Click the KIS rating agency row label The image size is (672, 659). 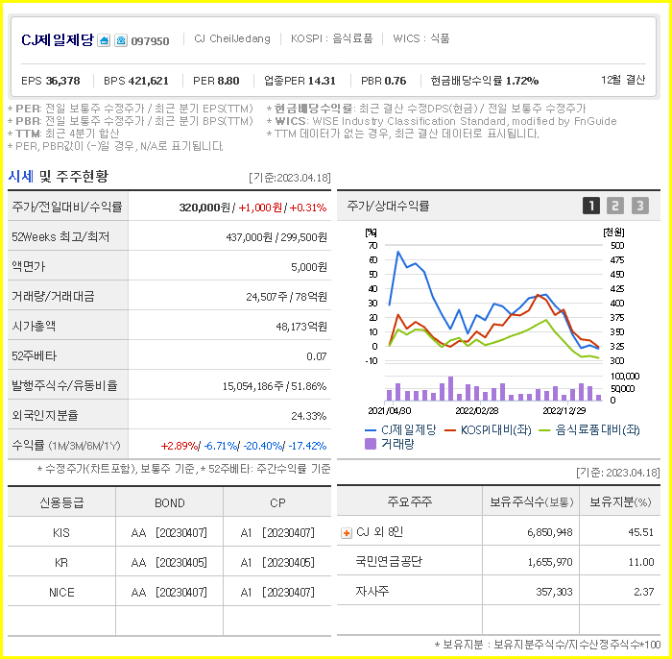(61, 533)
